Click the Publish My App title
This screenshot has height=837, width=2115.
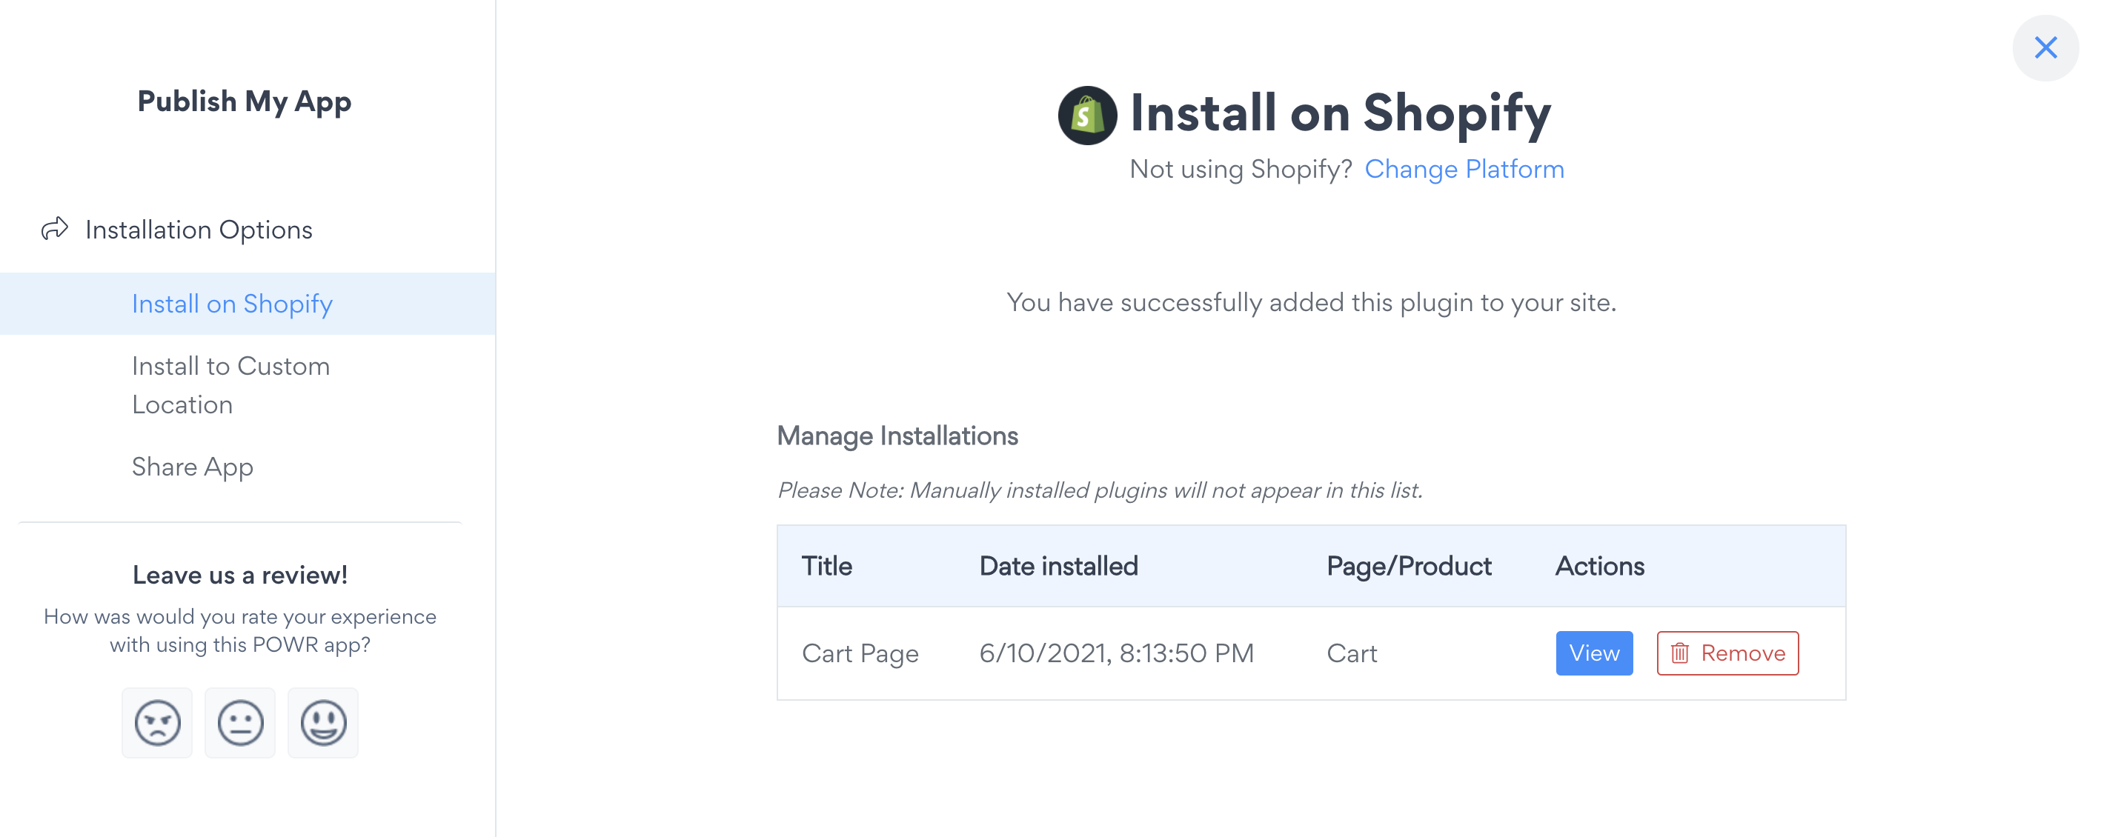[244, 101]
